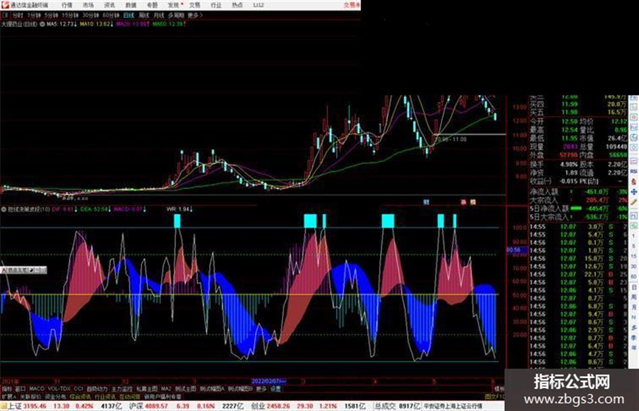Open the 互动问答 tab

[130, 396]
